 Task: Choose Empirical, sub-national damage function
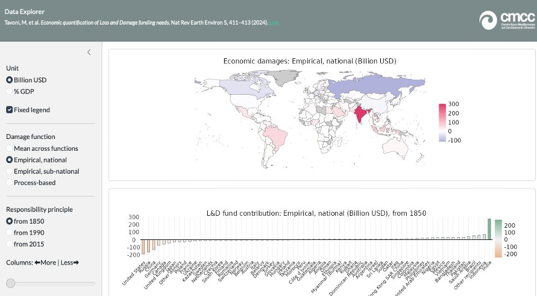[x=43, y=172]
